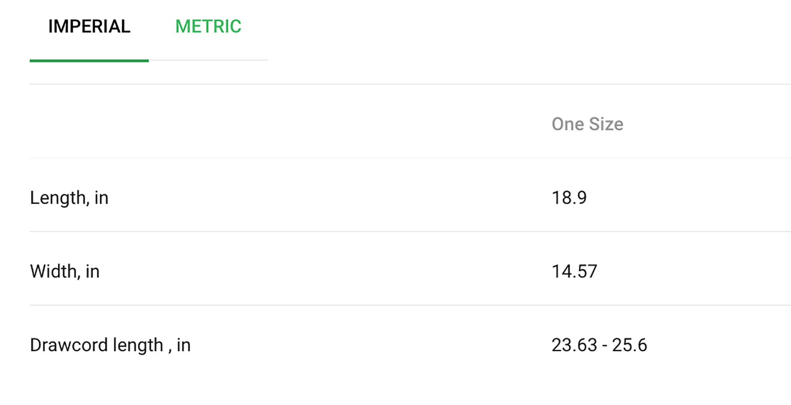Select the Length, in row label
Image resolution: width=791 pixels, height=405 pixels.
point(69,198)
